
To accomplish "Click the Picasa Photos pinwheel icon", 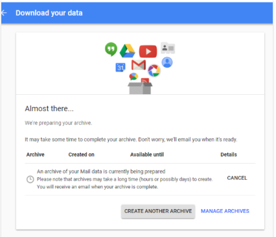I will point(154,71).
